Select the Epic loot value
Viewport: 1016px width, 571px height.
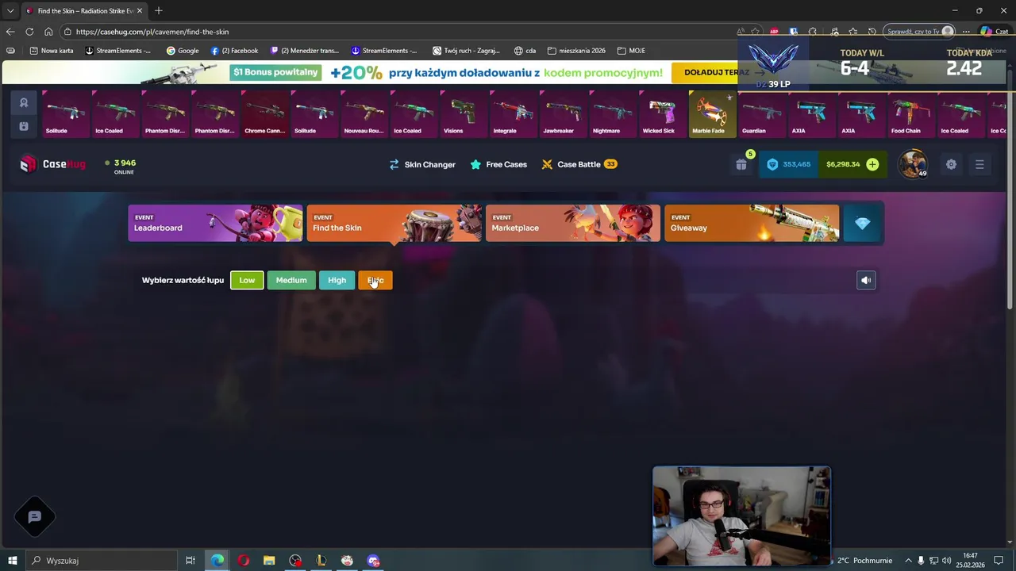tap(375, 280)
